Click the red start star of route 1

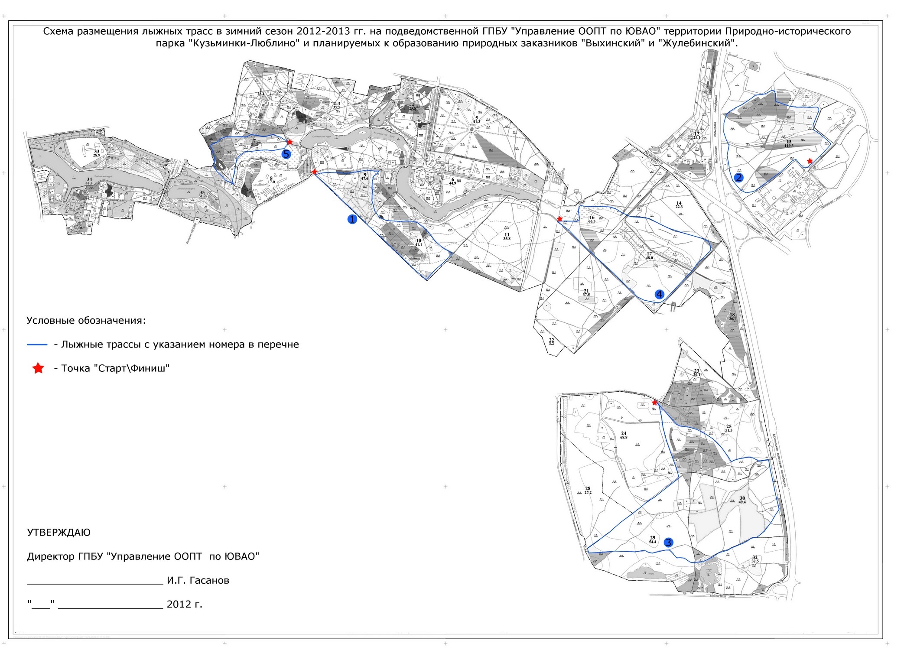point(314,172)
